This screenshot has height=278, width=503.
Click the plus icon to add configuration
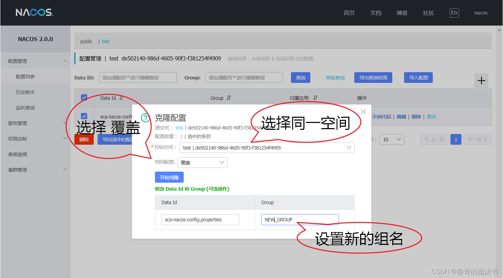pos(481,81)
